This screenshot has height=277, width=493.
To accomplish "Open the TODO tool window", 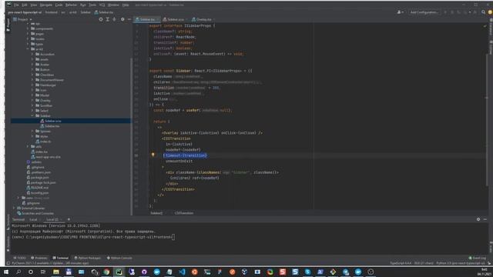I will tap(19, 258).
